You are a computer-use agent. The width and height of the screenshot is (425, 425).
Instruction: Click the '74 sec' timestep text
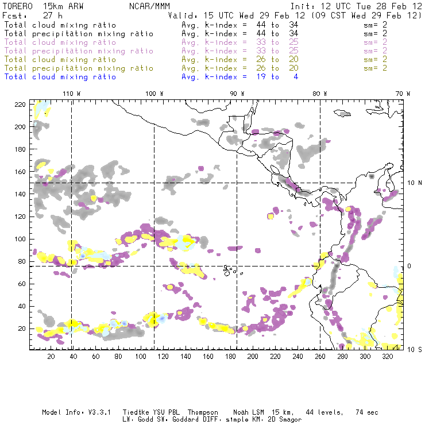coord(367,412)
